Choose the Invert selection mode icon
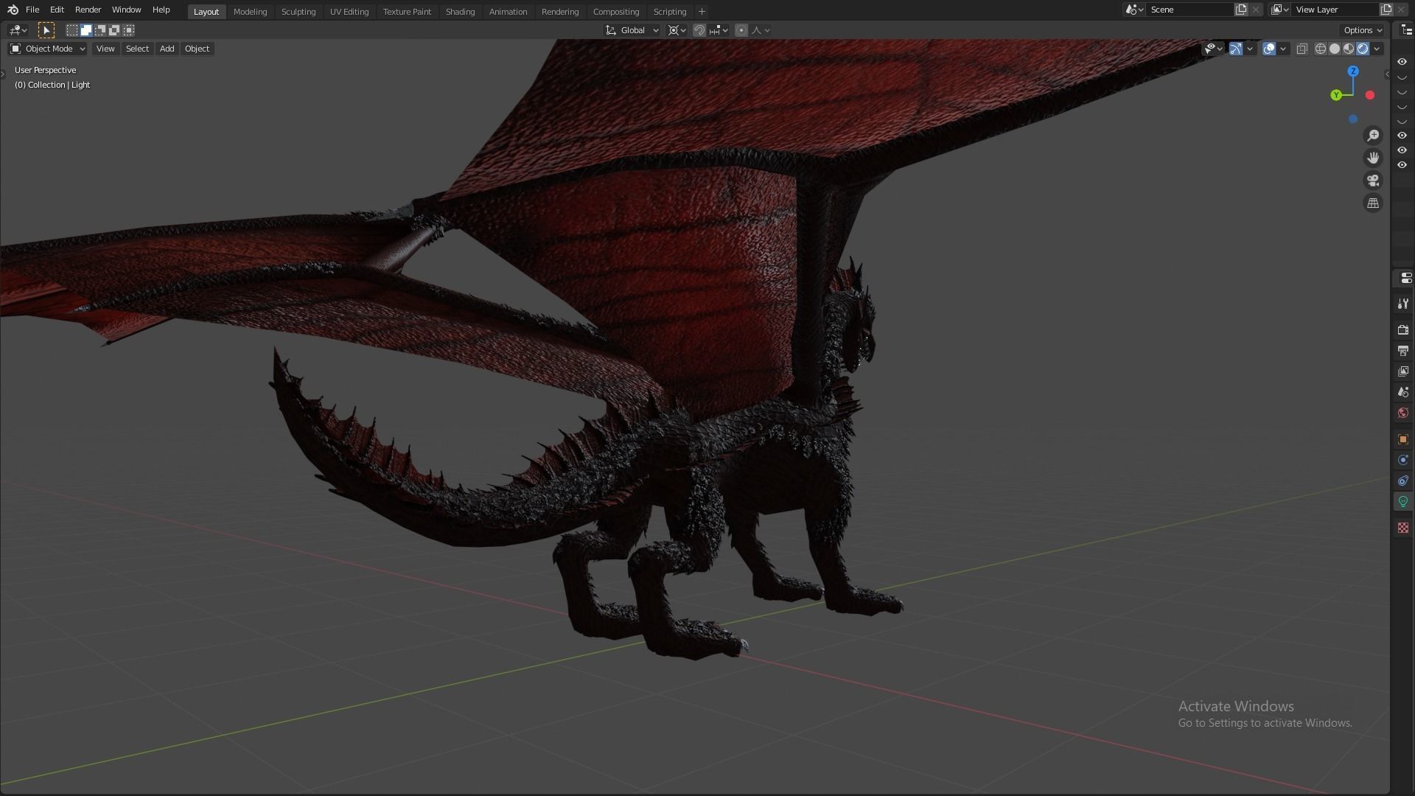This screenshot has height=796, width=1415. [x=114, y=30]
